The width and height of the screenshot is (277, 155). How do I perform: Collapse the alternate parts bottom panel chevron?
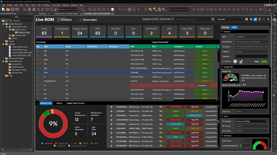click(38, 104)
